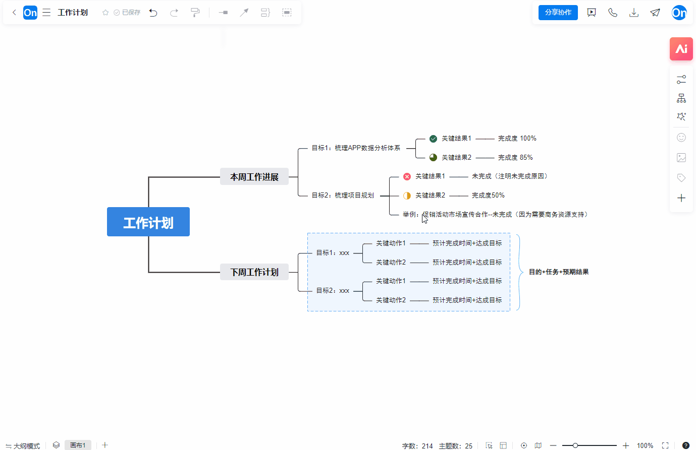
Task: Open the help question mark
Action: click(x=686, y=445)
